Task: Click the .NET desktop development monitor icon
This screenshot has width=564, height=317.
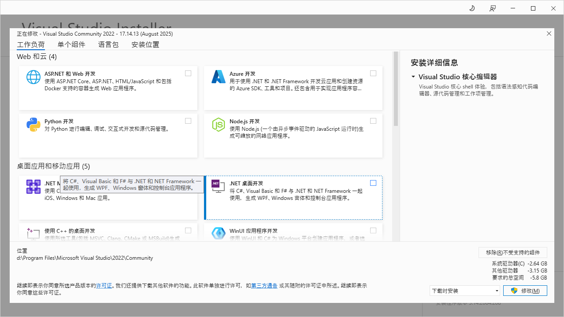Action: (x=219, y=187)
